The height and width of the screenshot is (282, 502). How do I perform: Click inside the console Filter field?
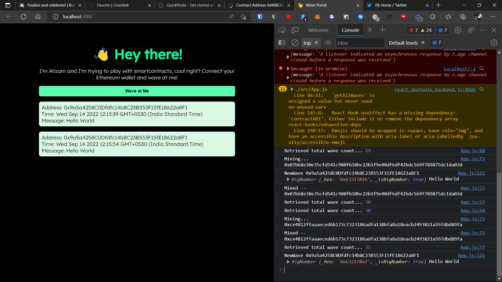pyautogui.click(x=360, y=43)
